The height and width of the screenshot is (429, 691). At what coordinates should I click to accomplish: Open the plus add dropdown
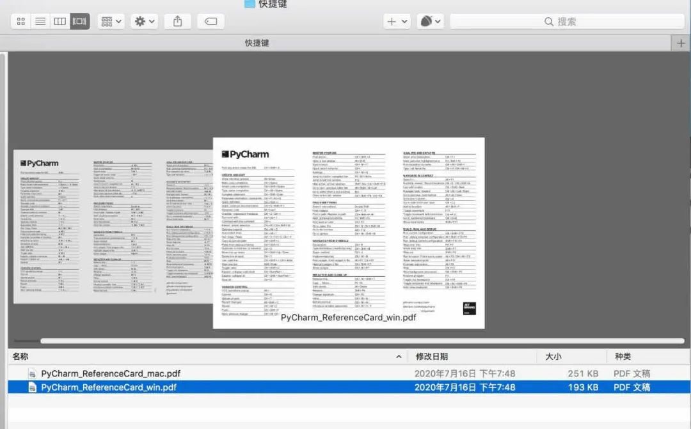pyautogui.click(x=397, y=21)
